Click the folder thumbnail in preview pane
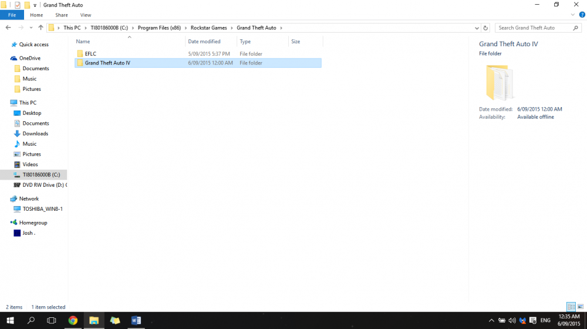Viewport: 587px width, 329px height. 499,83
